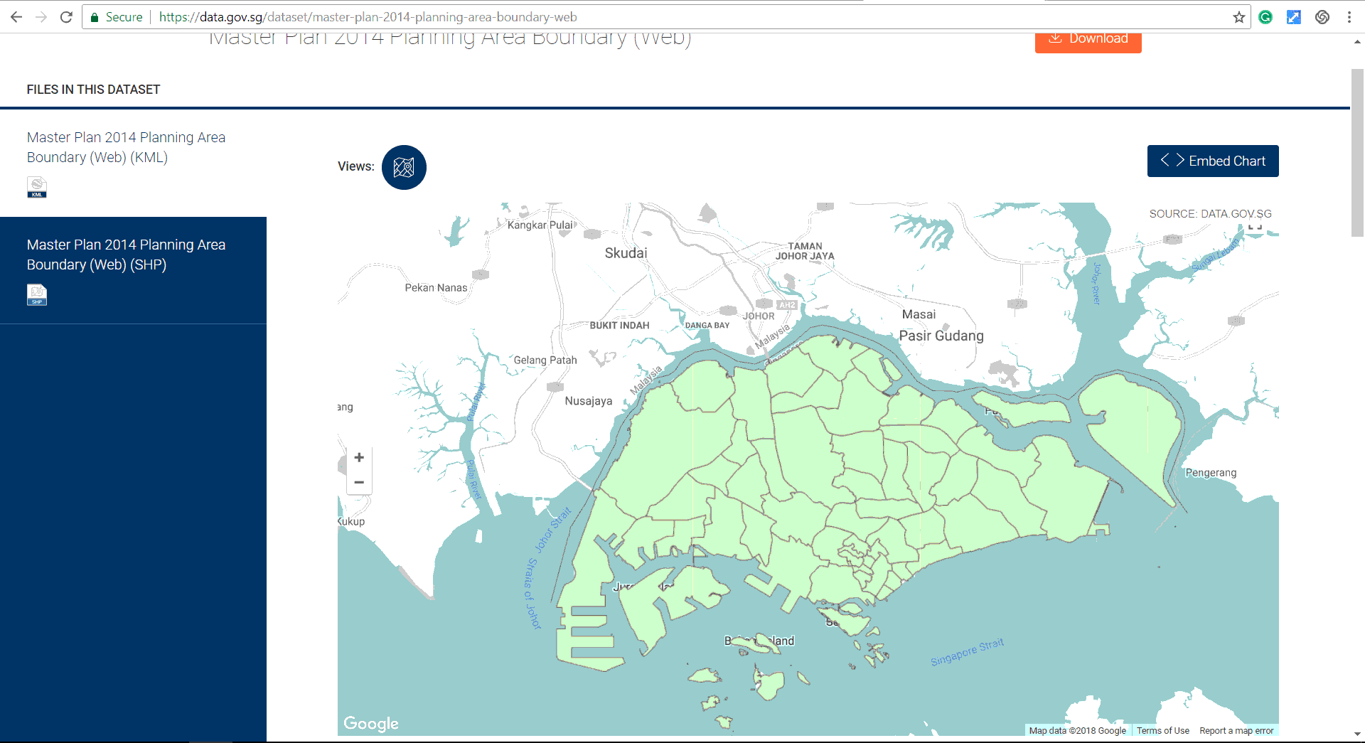
Task: Open the map Terms of Use link
Action: tap(1162, 730)
